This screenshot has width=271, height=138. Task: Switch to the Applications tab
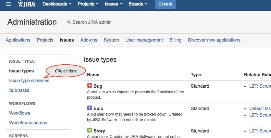(18, 40)
